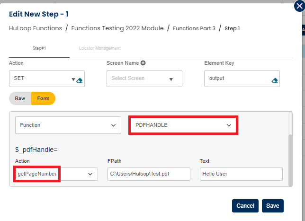Save the step
The height and width of the screenshot is (221, 305).
click(x=272, y=206)
